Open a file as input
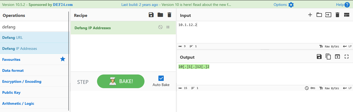 coord(328,15)
